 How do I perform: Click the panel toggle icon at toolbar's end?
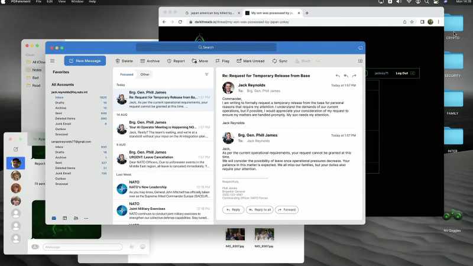(x=360, y=61)
